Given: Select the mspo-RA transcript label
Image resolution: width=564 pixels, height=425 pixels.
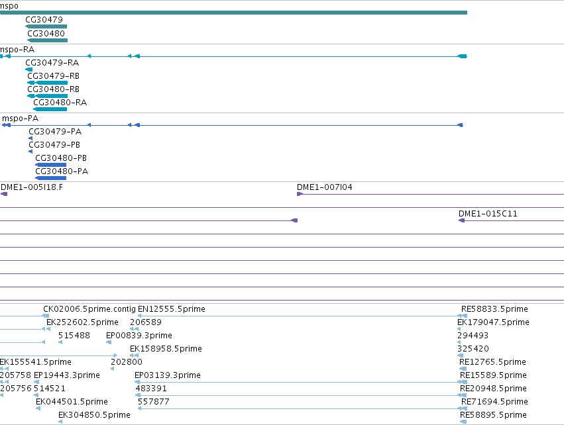Looking at the screenshot, I should 17,50.
